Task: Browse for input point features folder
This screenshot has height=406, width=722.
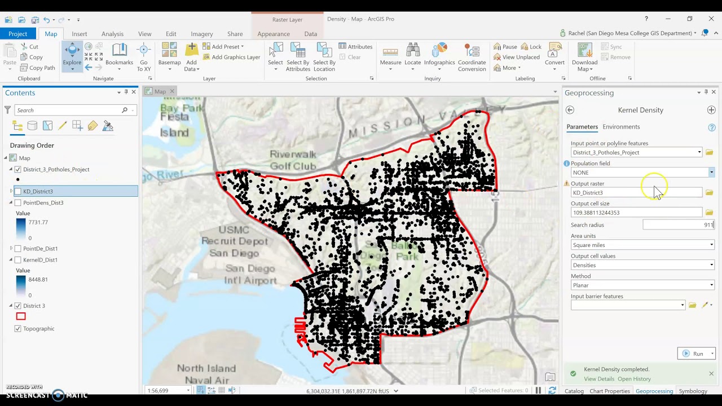Action: tap(709, 152)
